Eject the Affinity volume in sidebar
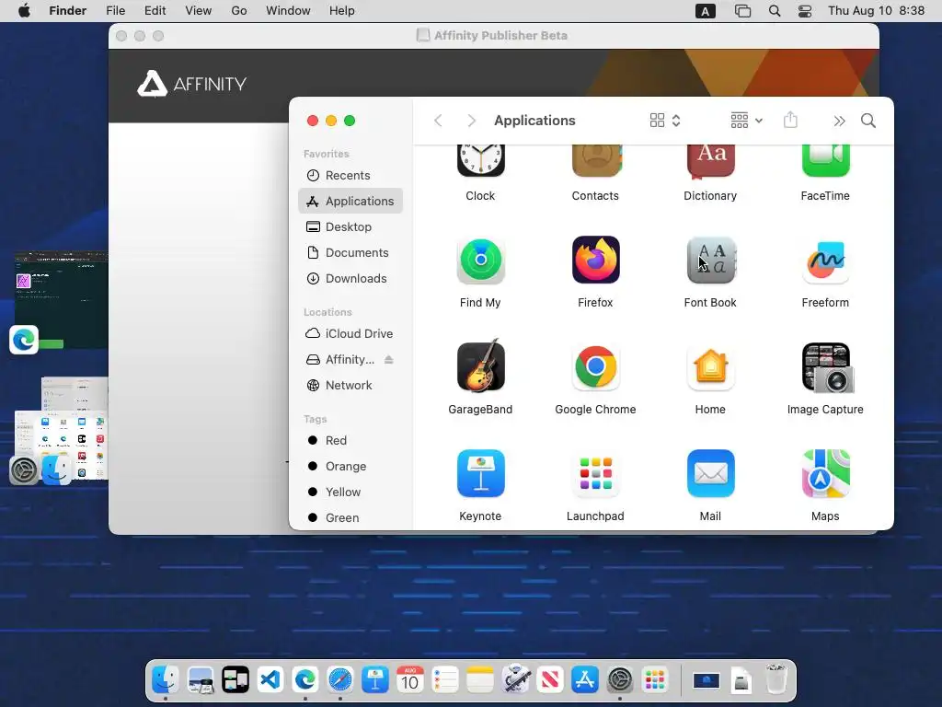This screenshot has height=707, width=942. [x=389, y=360]
